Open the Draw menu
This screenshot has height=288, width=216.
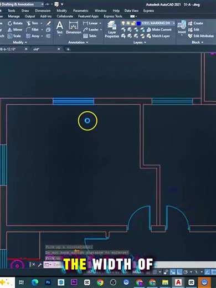coord(25,11)
